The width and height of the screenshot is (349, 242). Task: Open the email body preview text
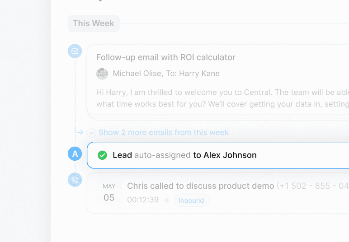click(222, 98)
